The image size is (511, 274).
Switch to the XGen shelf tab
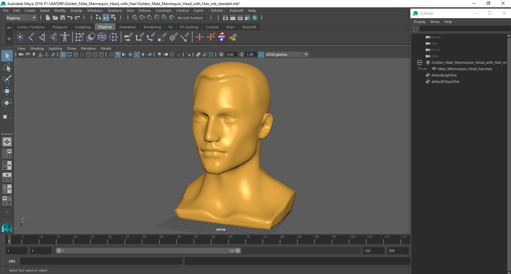click(x=230, y=27)
